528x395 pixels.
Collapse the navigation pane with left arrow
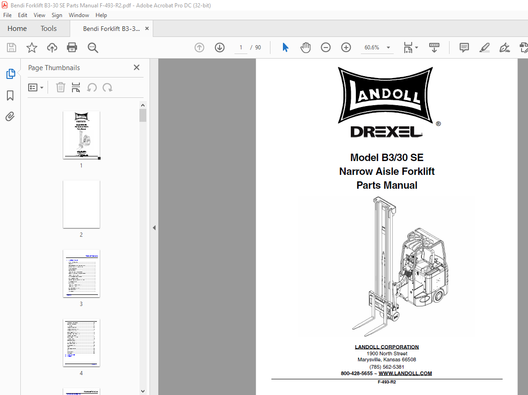(x=154, y=227)
